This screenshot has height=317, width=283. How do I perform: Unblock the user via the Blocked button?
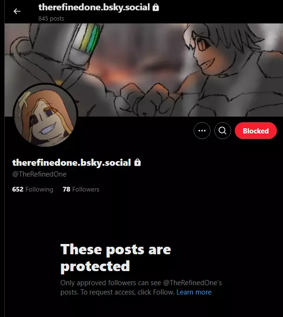point(256,131)
